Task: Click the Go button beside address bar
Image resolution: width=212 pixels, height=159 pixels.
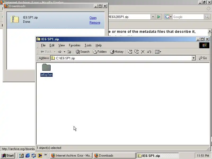Action: coord(203,58)
